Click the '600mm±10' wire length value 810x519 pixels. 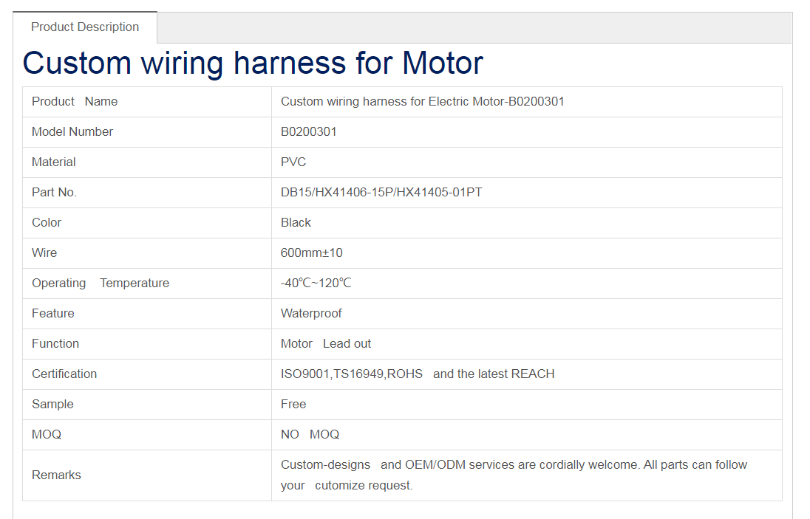[x=311, y=253]
